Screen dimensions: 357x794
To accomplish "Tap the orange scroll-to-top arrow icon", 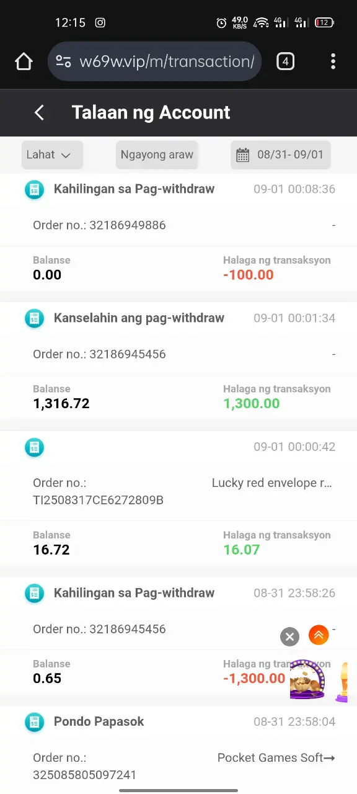I will point(319,635).
